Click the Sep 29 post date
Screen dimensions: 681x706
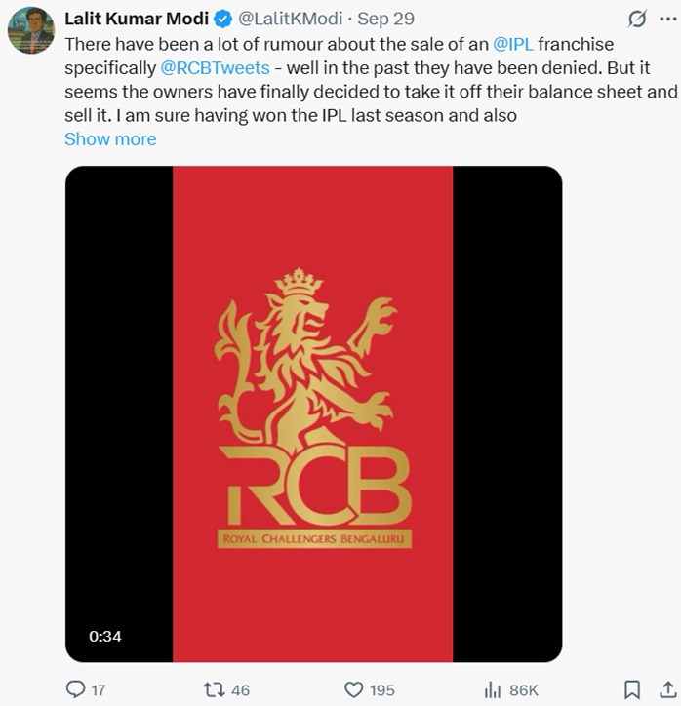pyautogui.click(x=385, y=20)
